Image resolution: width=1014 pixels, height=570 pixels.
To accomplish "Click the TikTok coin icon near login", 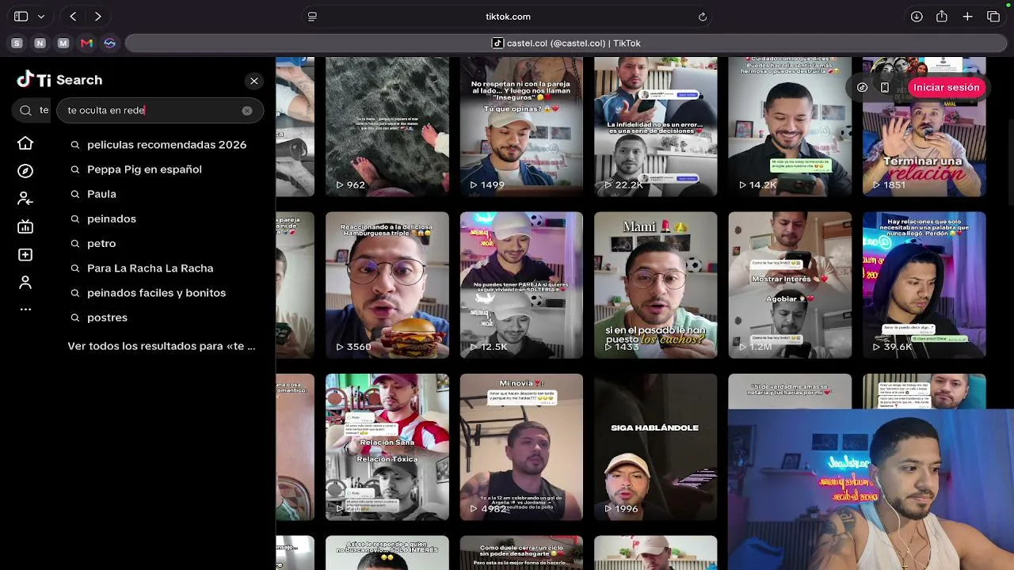I will pos(863,87).
